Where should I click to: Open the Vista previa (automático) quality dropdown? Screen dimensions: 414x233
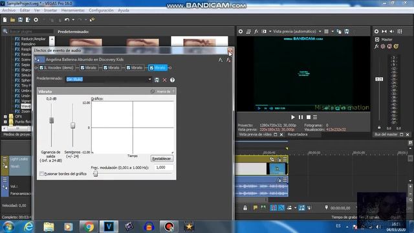[320, 32]
